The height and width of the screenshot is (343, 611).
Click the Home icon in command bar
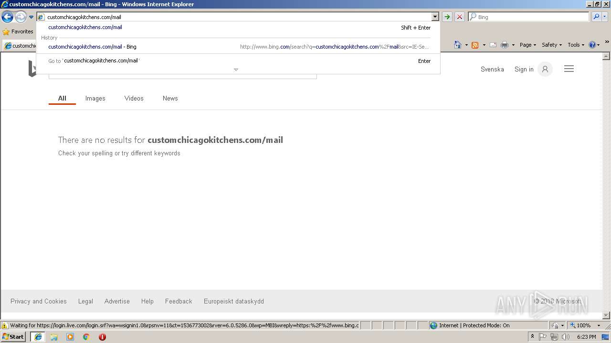coord(458,45)
